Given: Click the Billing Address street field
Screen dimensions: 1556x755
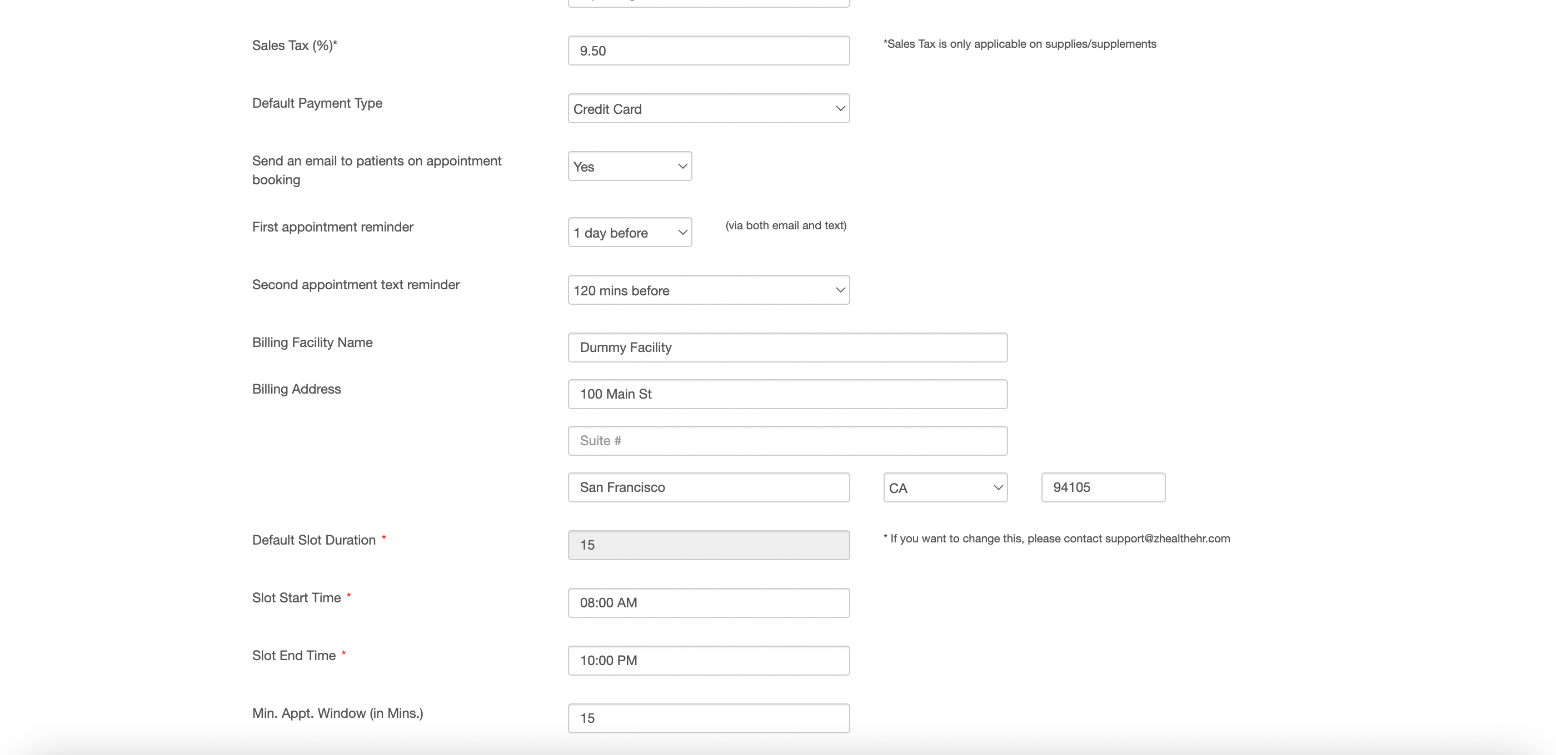Looking at the screenshot, I should [787, 394].
